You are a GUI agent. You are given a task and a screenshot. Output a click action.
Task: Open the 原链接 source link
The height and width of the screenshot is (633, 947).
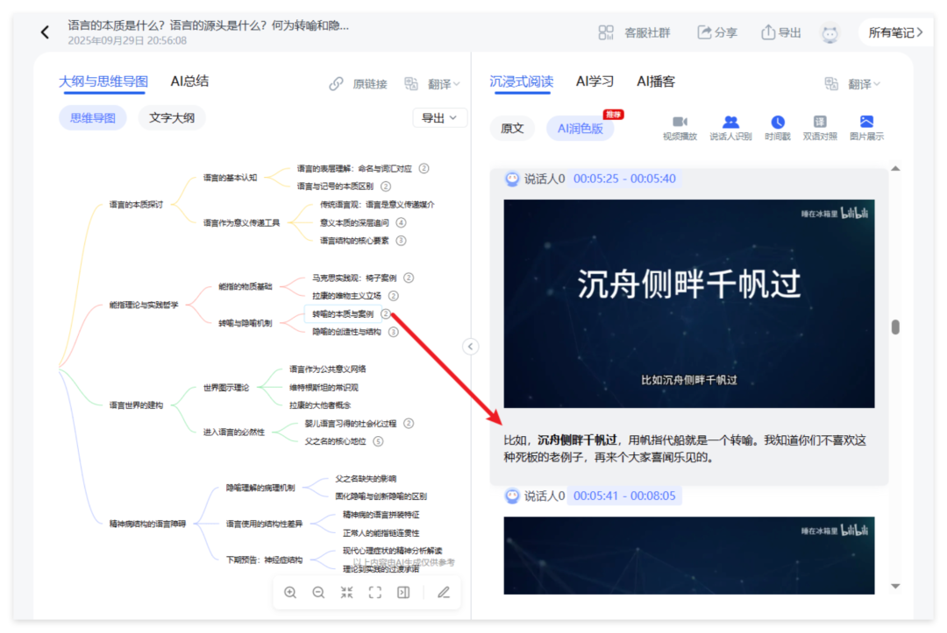tap(359, 84)
